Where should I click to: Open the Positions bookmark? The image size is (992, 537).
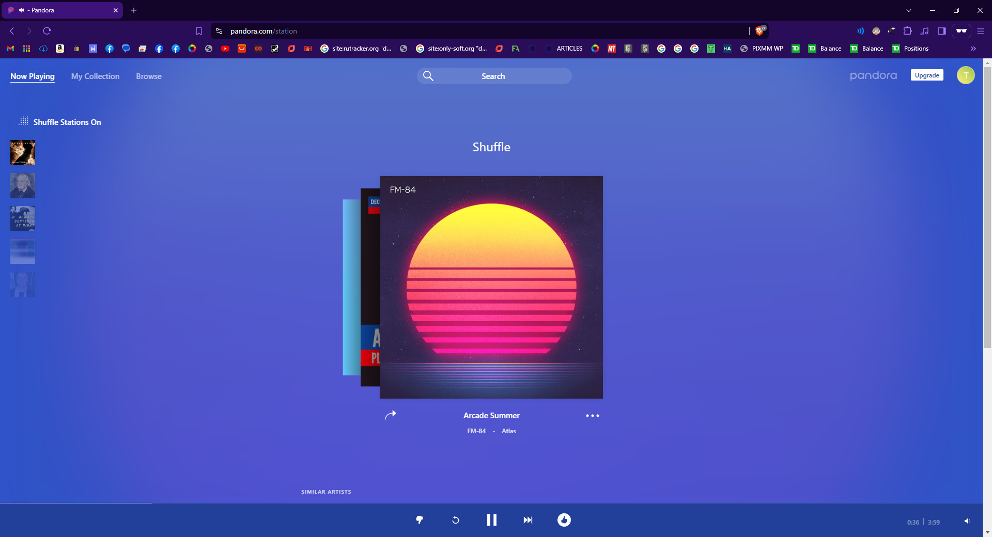click(910, 49)
